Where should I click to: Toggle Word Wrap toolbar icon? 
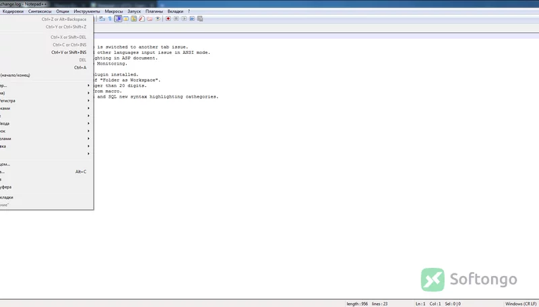[102, 19]
